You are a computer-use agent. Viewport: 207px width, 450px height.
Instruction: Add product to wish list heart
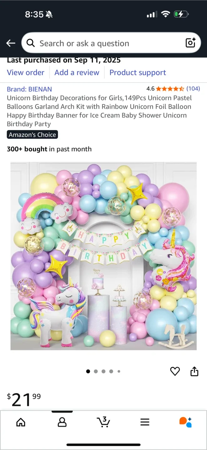pos(175,371)
